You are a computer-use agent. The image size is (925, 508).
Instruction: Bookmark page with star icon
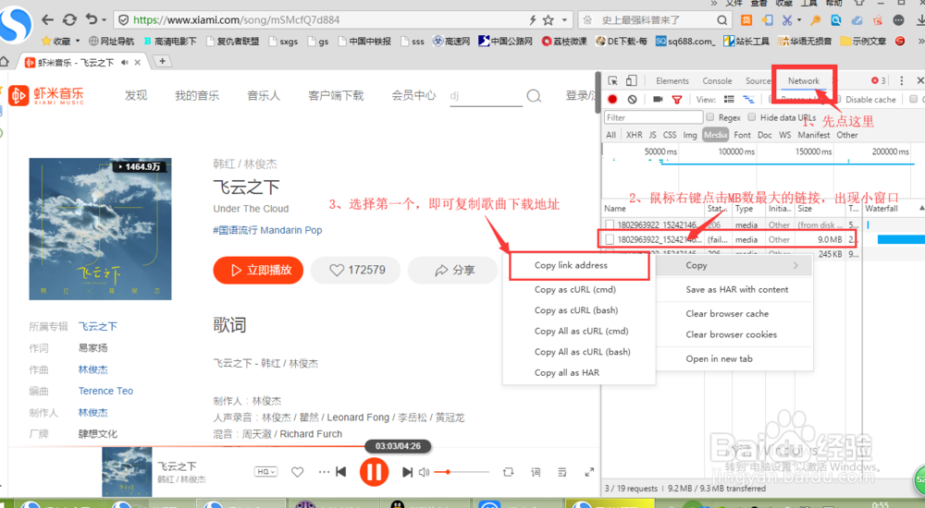548,20
